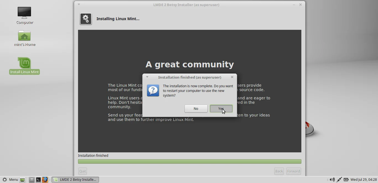Click the show desktop icon beside Menu
378x183 pixels.
click(x=22, y=180)
